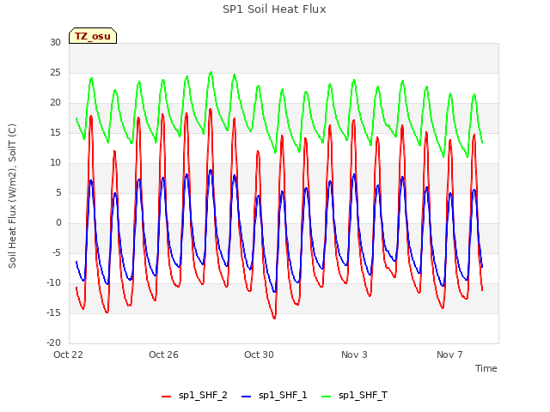Click the Time x-axis title
Screen dimensions: 550x412
tap(486, 368)
